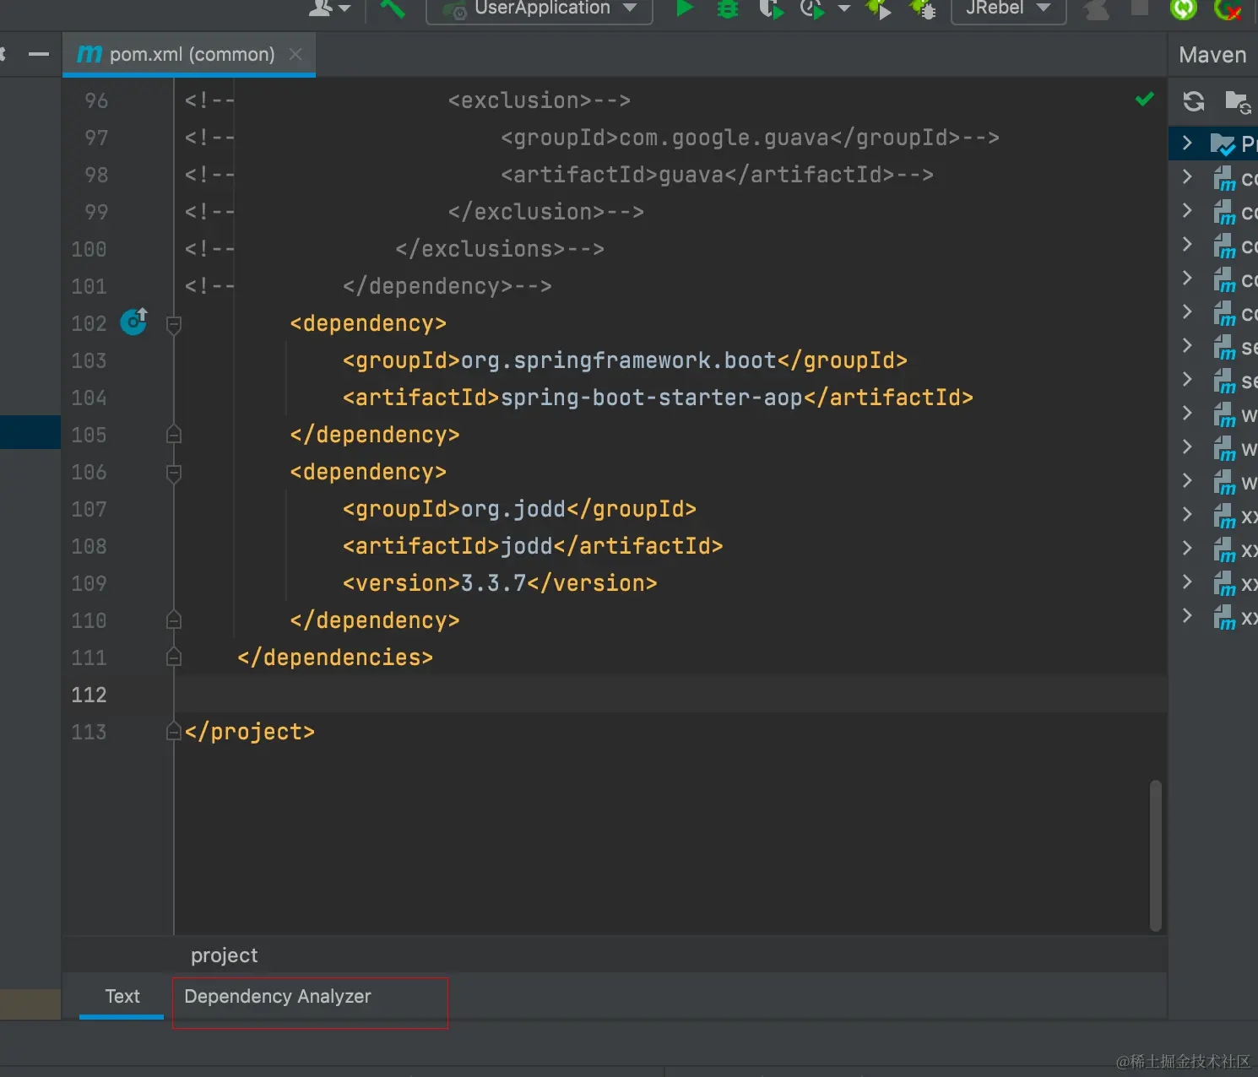The height and width of the screenshot is (1077, 1258).
Task: Open the user account icon dropdown
Action: [x=328, y=8]
